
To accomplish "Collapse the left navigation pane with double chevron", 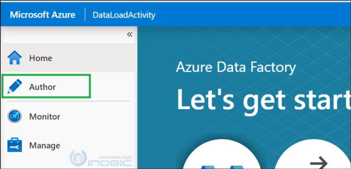I will (130, 34).
